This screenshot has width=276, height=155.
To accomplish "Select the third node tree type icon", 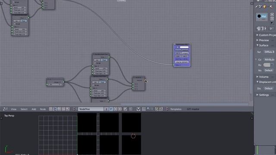I will [x=59, y=109].
